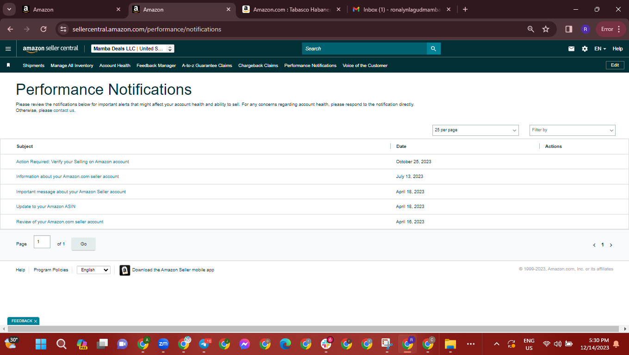Click the bookmark icon in the favorites bar

click(8, 65)
